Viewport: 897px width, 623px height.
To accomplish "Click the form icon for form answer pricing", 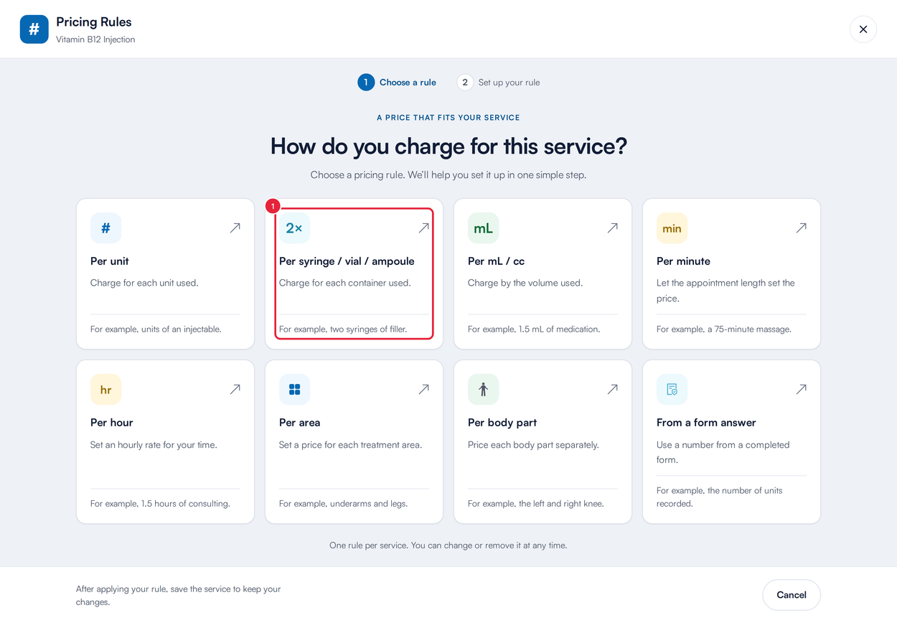I will [x=672, y=390].
